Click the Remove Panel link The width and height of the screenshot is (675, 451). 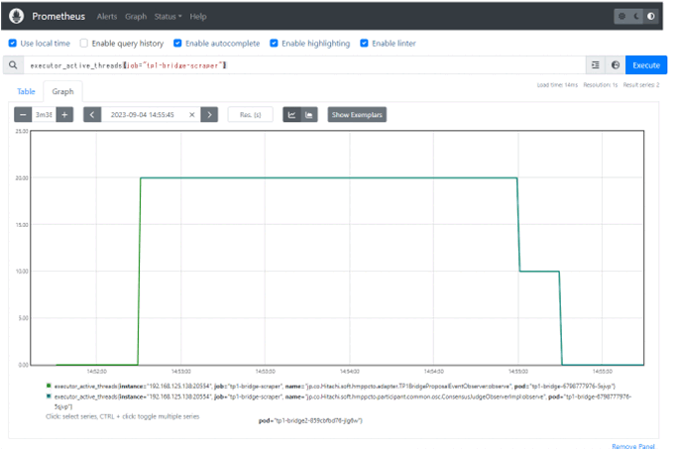633,446
